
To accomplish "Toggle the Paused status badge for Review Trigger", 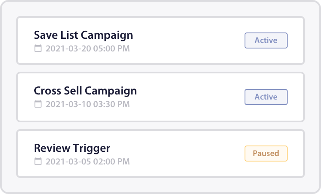I will pyautogui.click(x=266, y=154).
